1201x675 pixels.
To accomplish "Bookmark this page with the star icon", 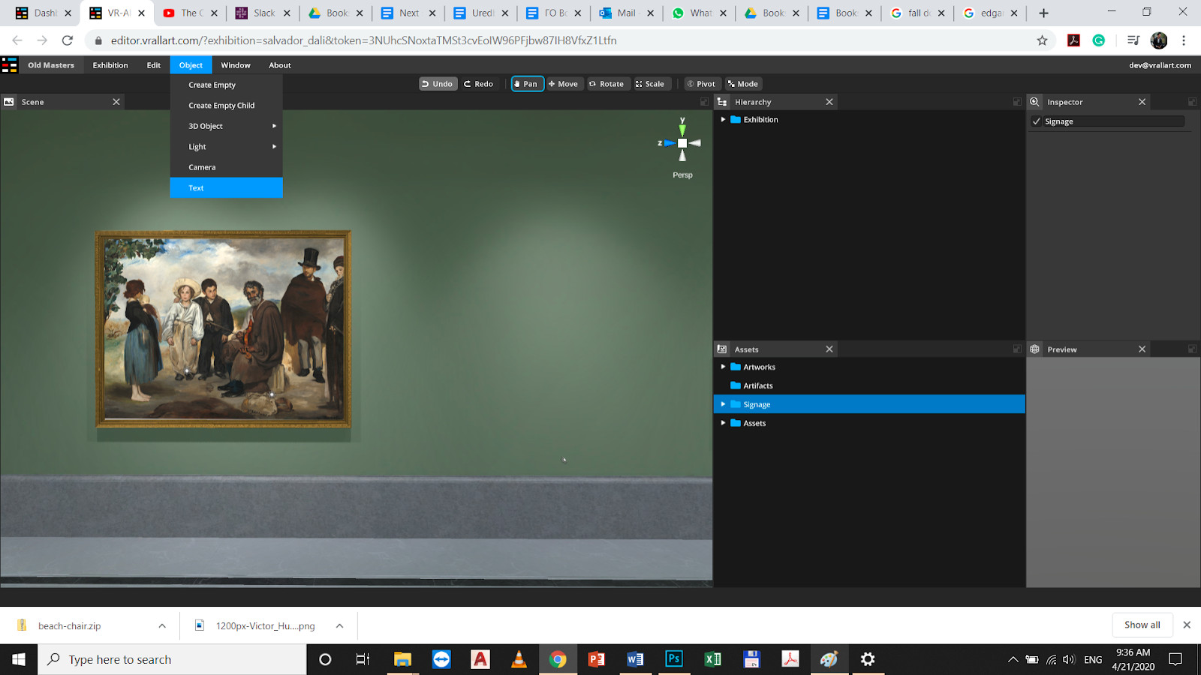I will (x=1042, y=40).
